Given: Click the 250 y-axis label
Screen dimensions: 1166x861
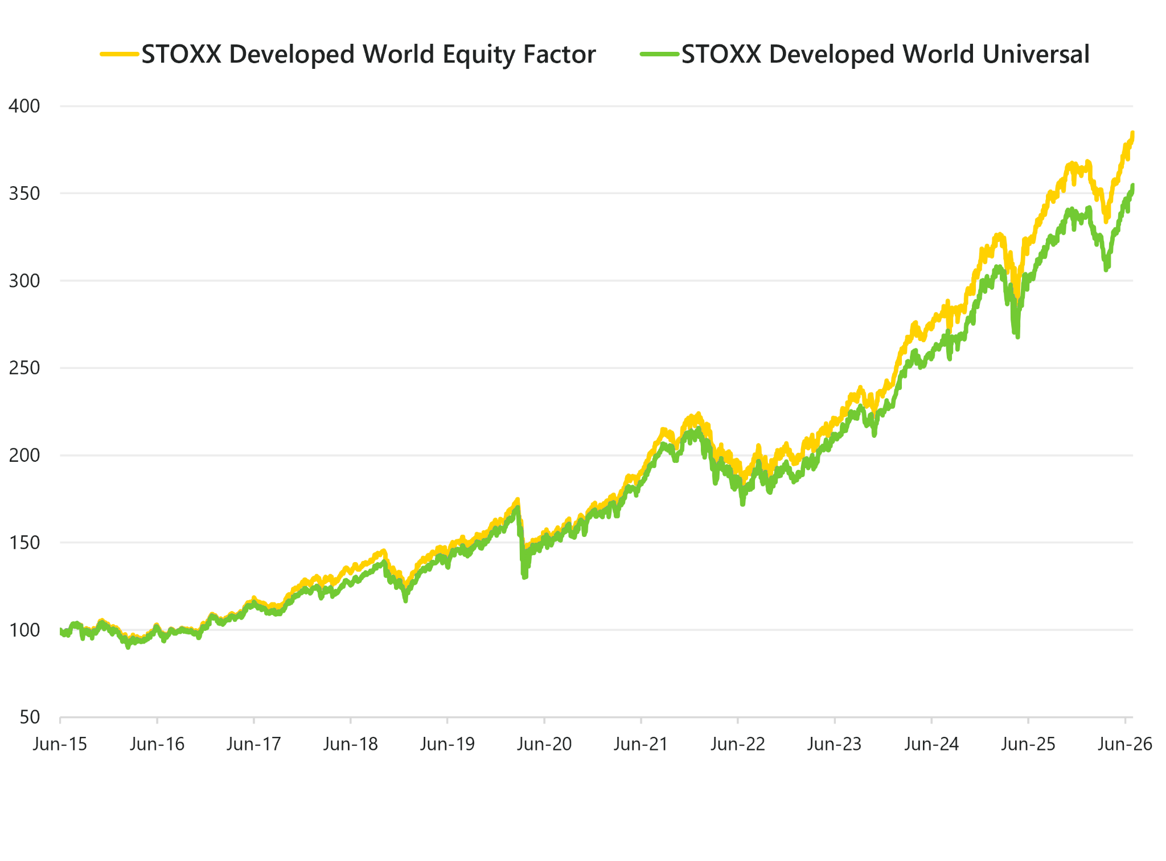Looking at the screenshot, I should [x=24, y=368].
